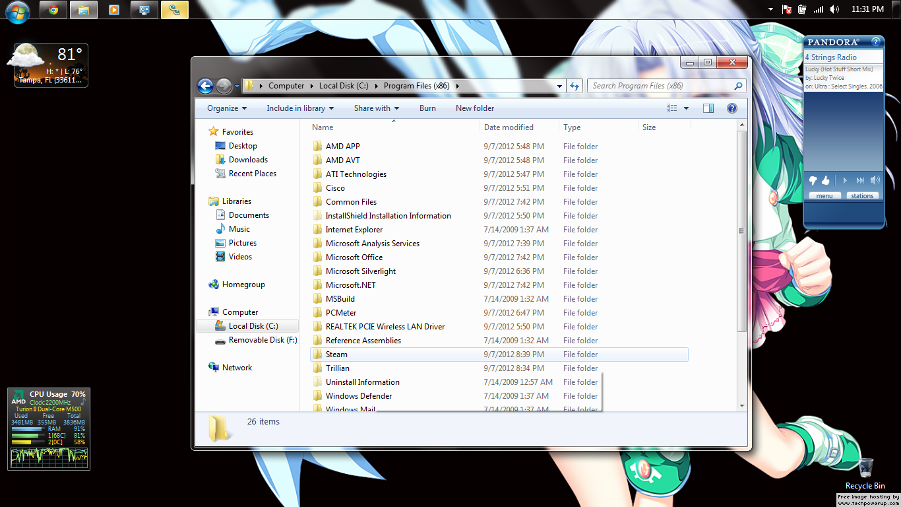This screenshot has height=507, width=901.
Task: Select Removable Disk (F:) in sidebar
Action: point(256,340)
